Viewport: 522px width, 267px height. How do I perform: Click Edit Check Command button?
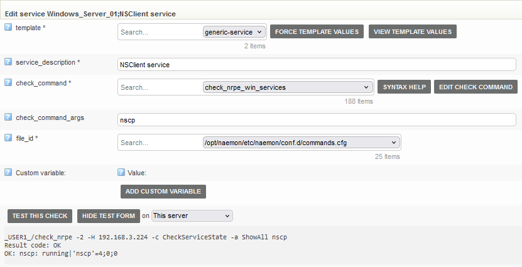pyautogui.click(x=476, y=87)
